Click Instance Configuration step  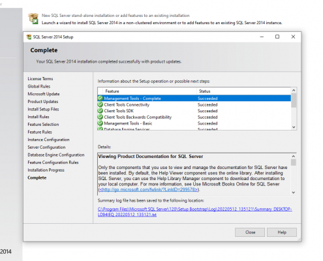(48, 140)
